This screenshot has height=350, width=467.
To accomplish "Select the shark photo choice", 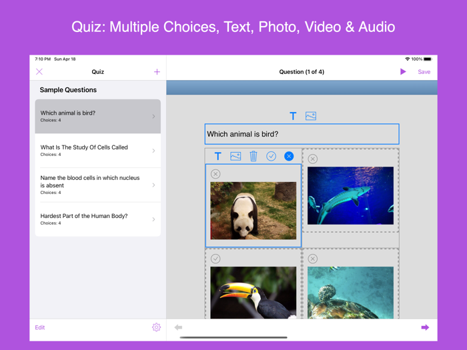I will (x=350, y=195).
